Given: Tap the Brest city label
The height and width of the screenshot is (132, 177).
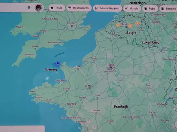Looking at the screenshot, I should tap(33, 91).
